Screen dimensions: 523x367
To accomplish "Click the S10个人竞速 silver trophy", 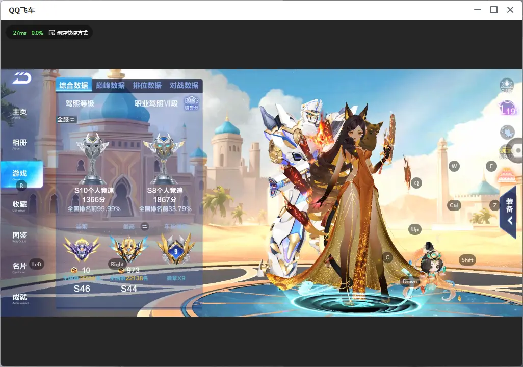I will pyautogui.click(x=92, y=158).
